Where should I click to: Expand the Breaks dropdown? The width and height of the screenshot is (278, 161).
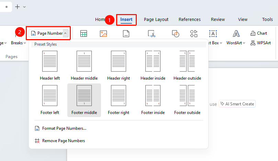click(19, 43)
